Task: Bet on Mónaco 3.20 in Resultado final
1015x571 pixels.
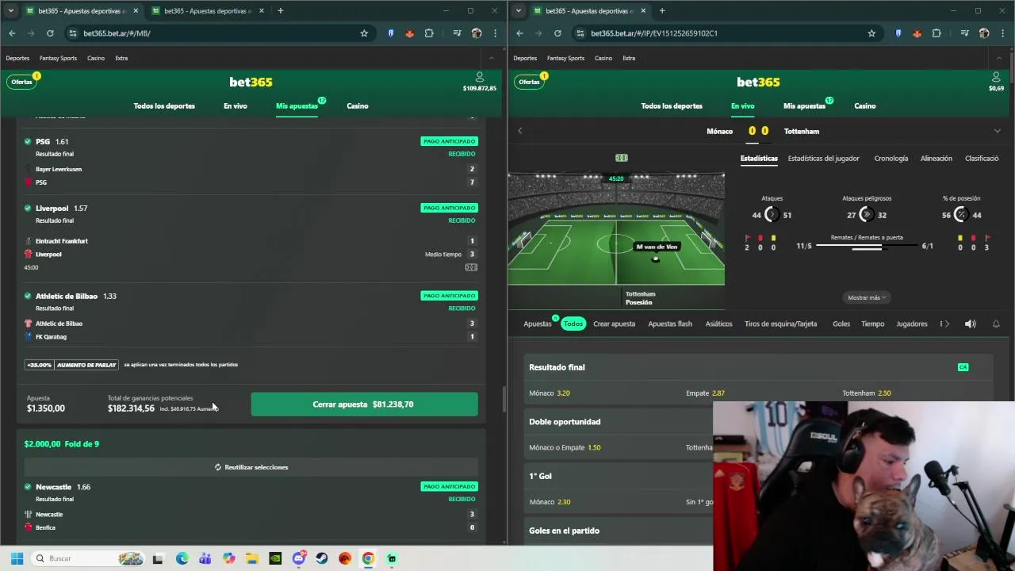Action: [550, 393]
